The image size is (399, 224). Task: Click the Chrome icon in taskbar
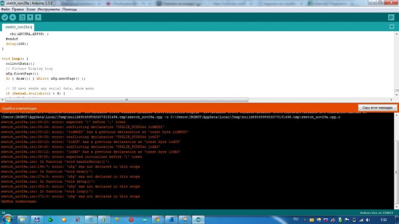[158, 219]
